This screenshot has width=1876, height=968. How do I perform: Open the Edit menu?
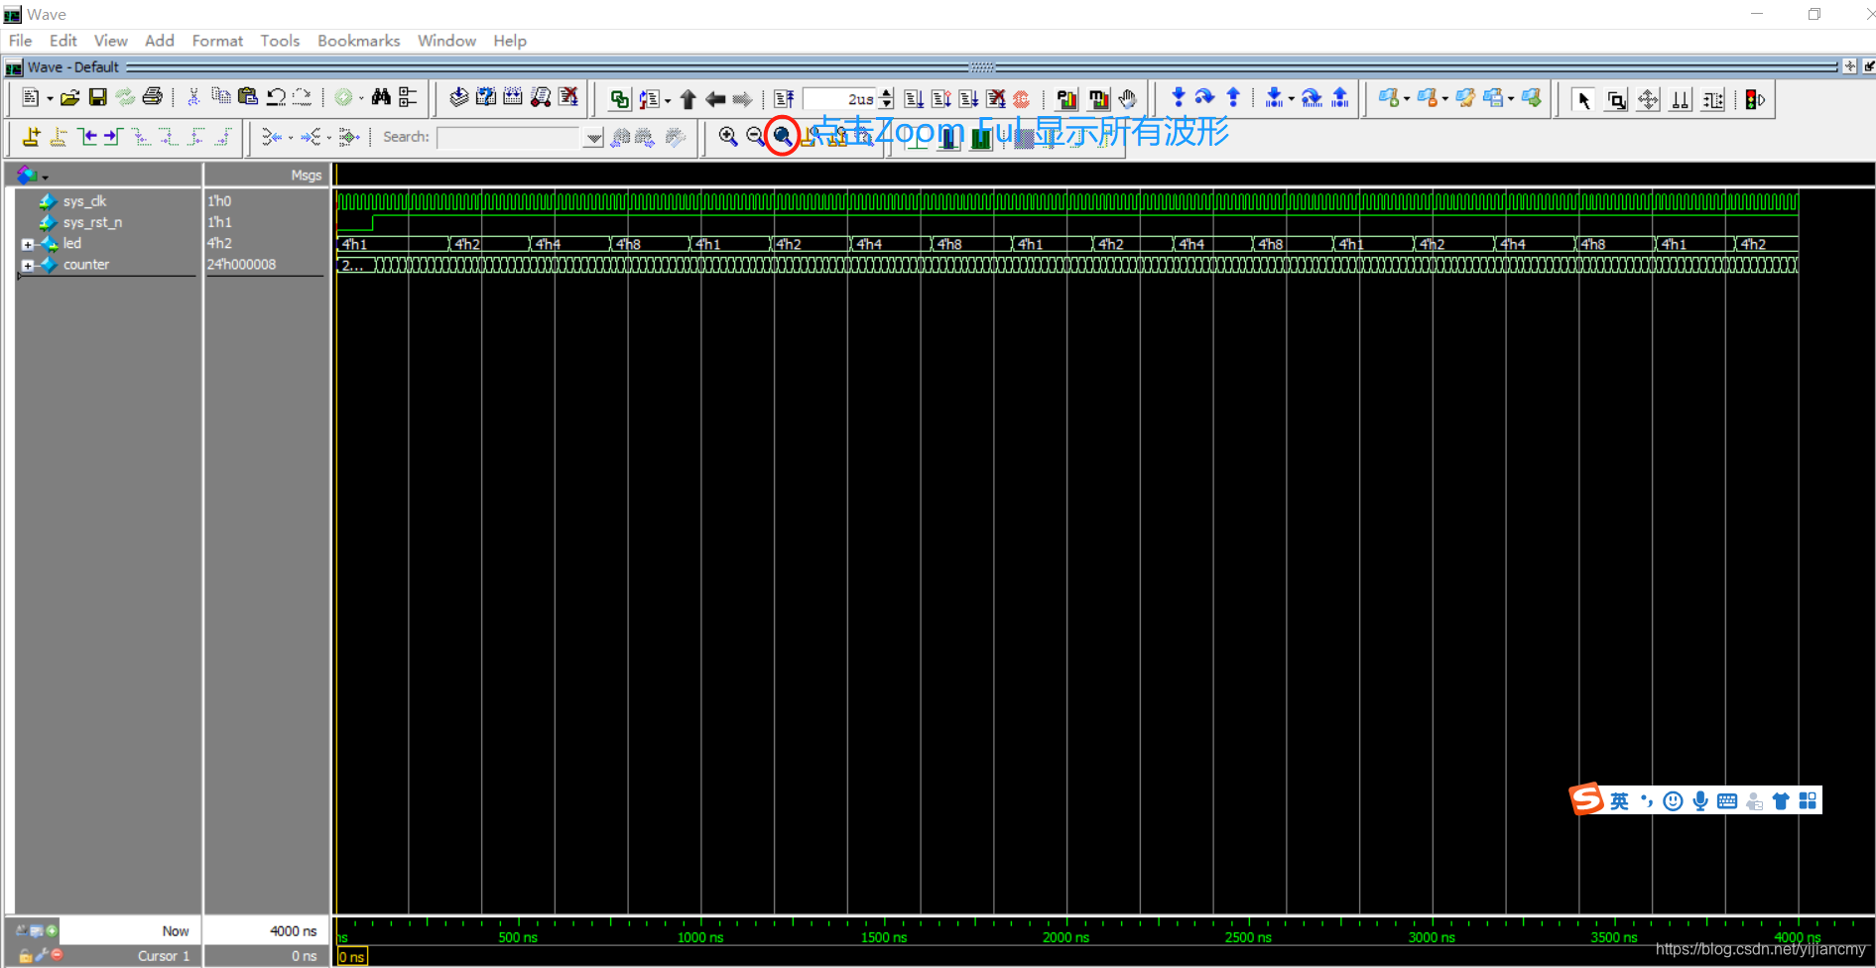click(x=63, y=41)
